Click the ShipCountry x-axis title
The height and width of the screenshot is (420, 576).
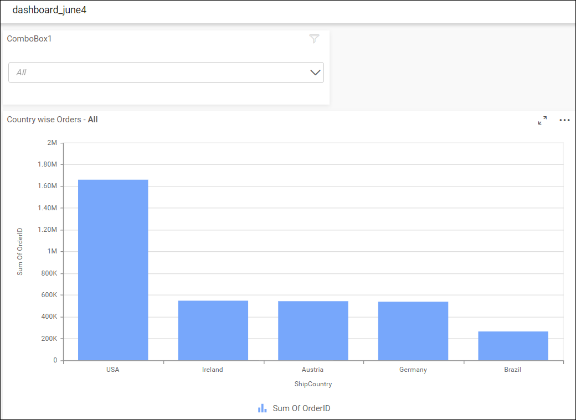(x=313, y=384)
